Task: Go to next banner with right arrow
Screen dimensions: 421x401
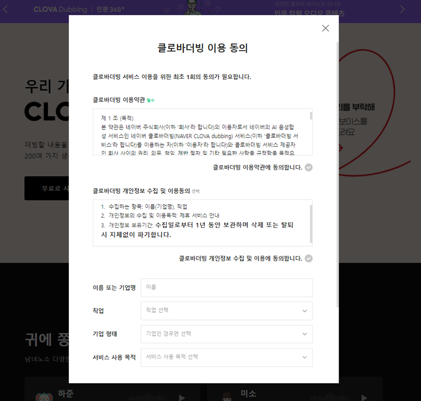Action: click(x=402, y=9)
